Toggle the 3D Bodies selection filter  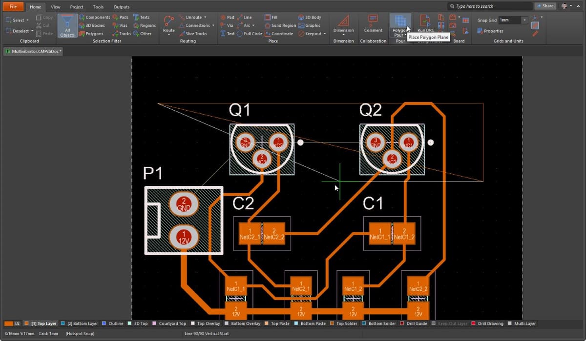(x=92, y=25)
